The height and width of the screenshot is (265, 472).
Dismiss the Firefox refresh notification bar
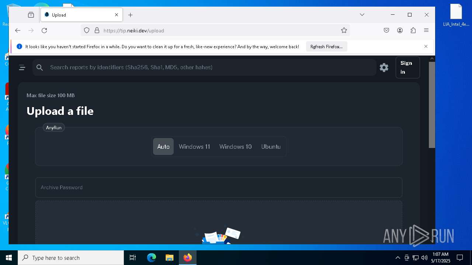[426, 46]
